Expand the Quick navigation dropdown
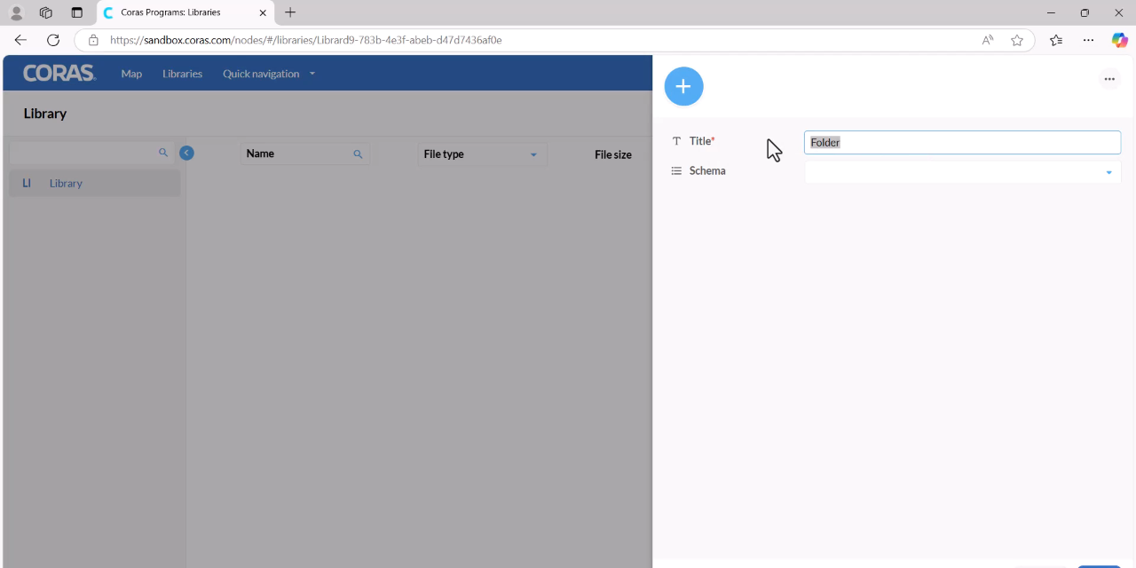The width and height of the screenshot is (1136, 568). (x=268, y=74)
